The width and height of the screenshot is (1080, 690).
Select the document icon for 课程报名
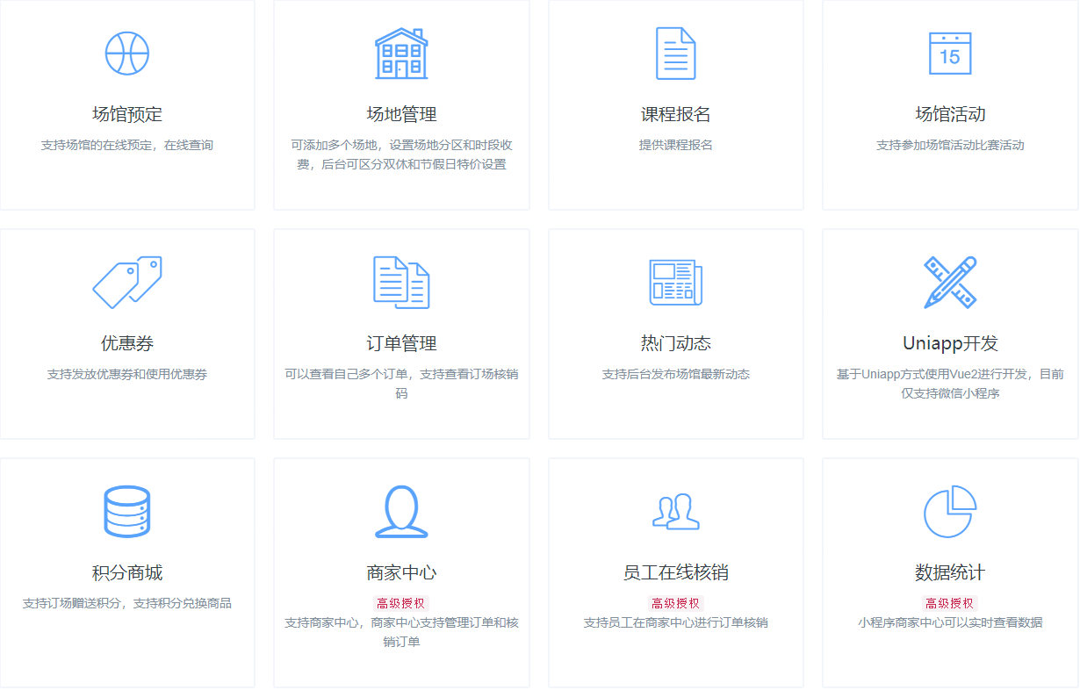pos(675,54)
